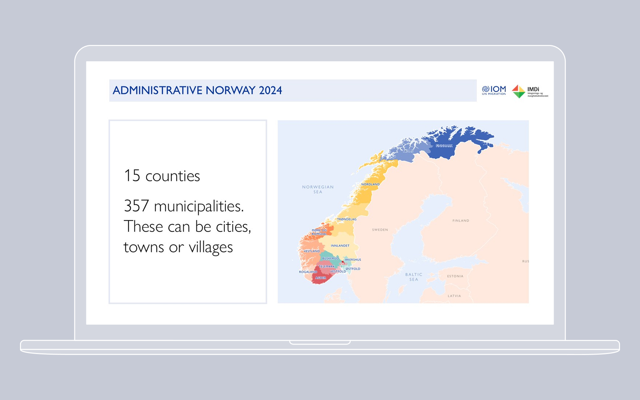640x400 pixels.
Task: Click the Østfold county label
Action: pos(353,269)
